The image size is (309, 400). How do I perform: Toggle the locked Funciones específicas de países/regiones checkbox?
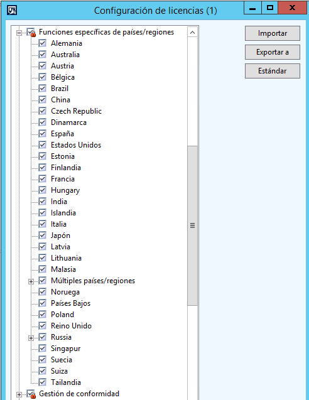31,33
